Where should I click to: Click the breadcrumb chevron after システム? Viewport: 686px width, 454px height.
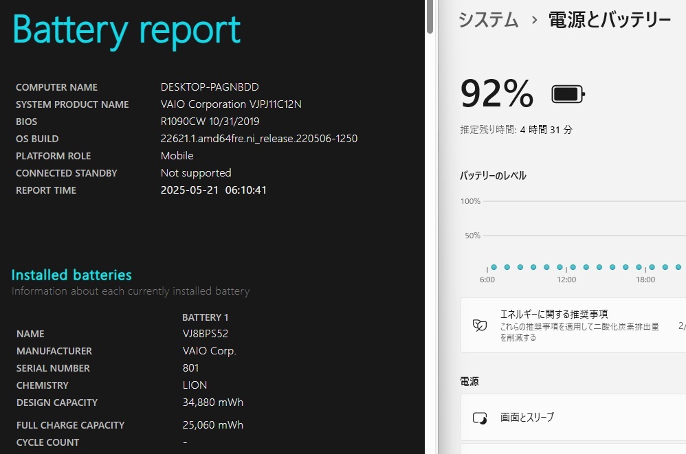pos(534,20)
